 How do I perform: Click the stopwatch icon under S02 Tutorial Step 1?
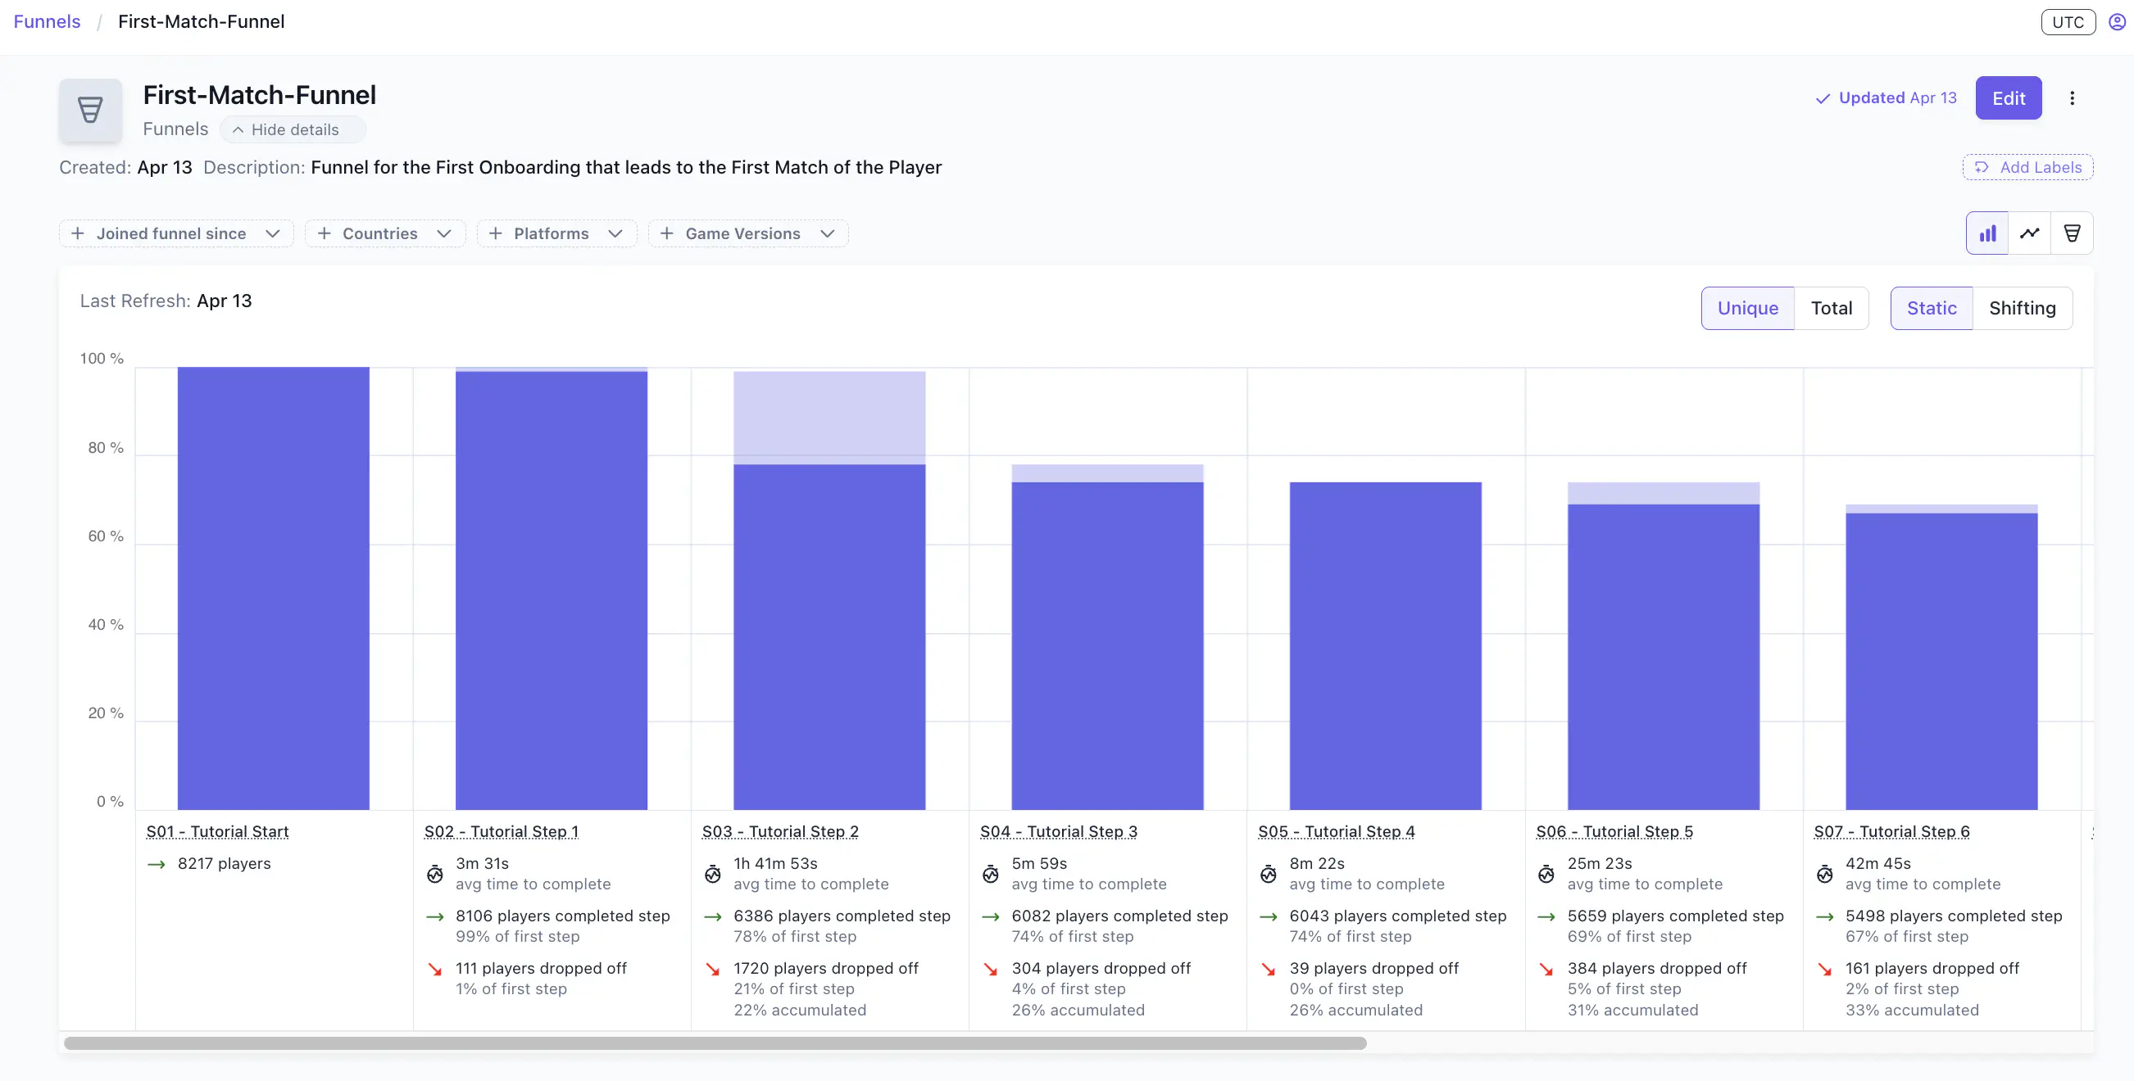436,874
